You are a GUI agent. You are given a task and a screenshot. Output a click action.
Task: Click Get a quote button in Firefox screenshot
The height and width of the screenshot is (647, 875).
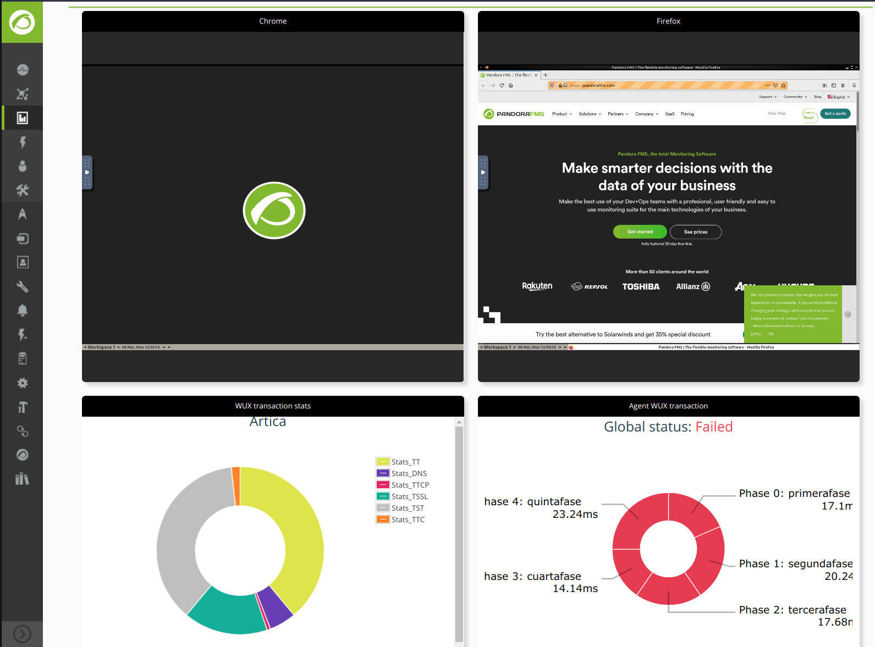point(835,114)
